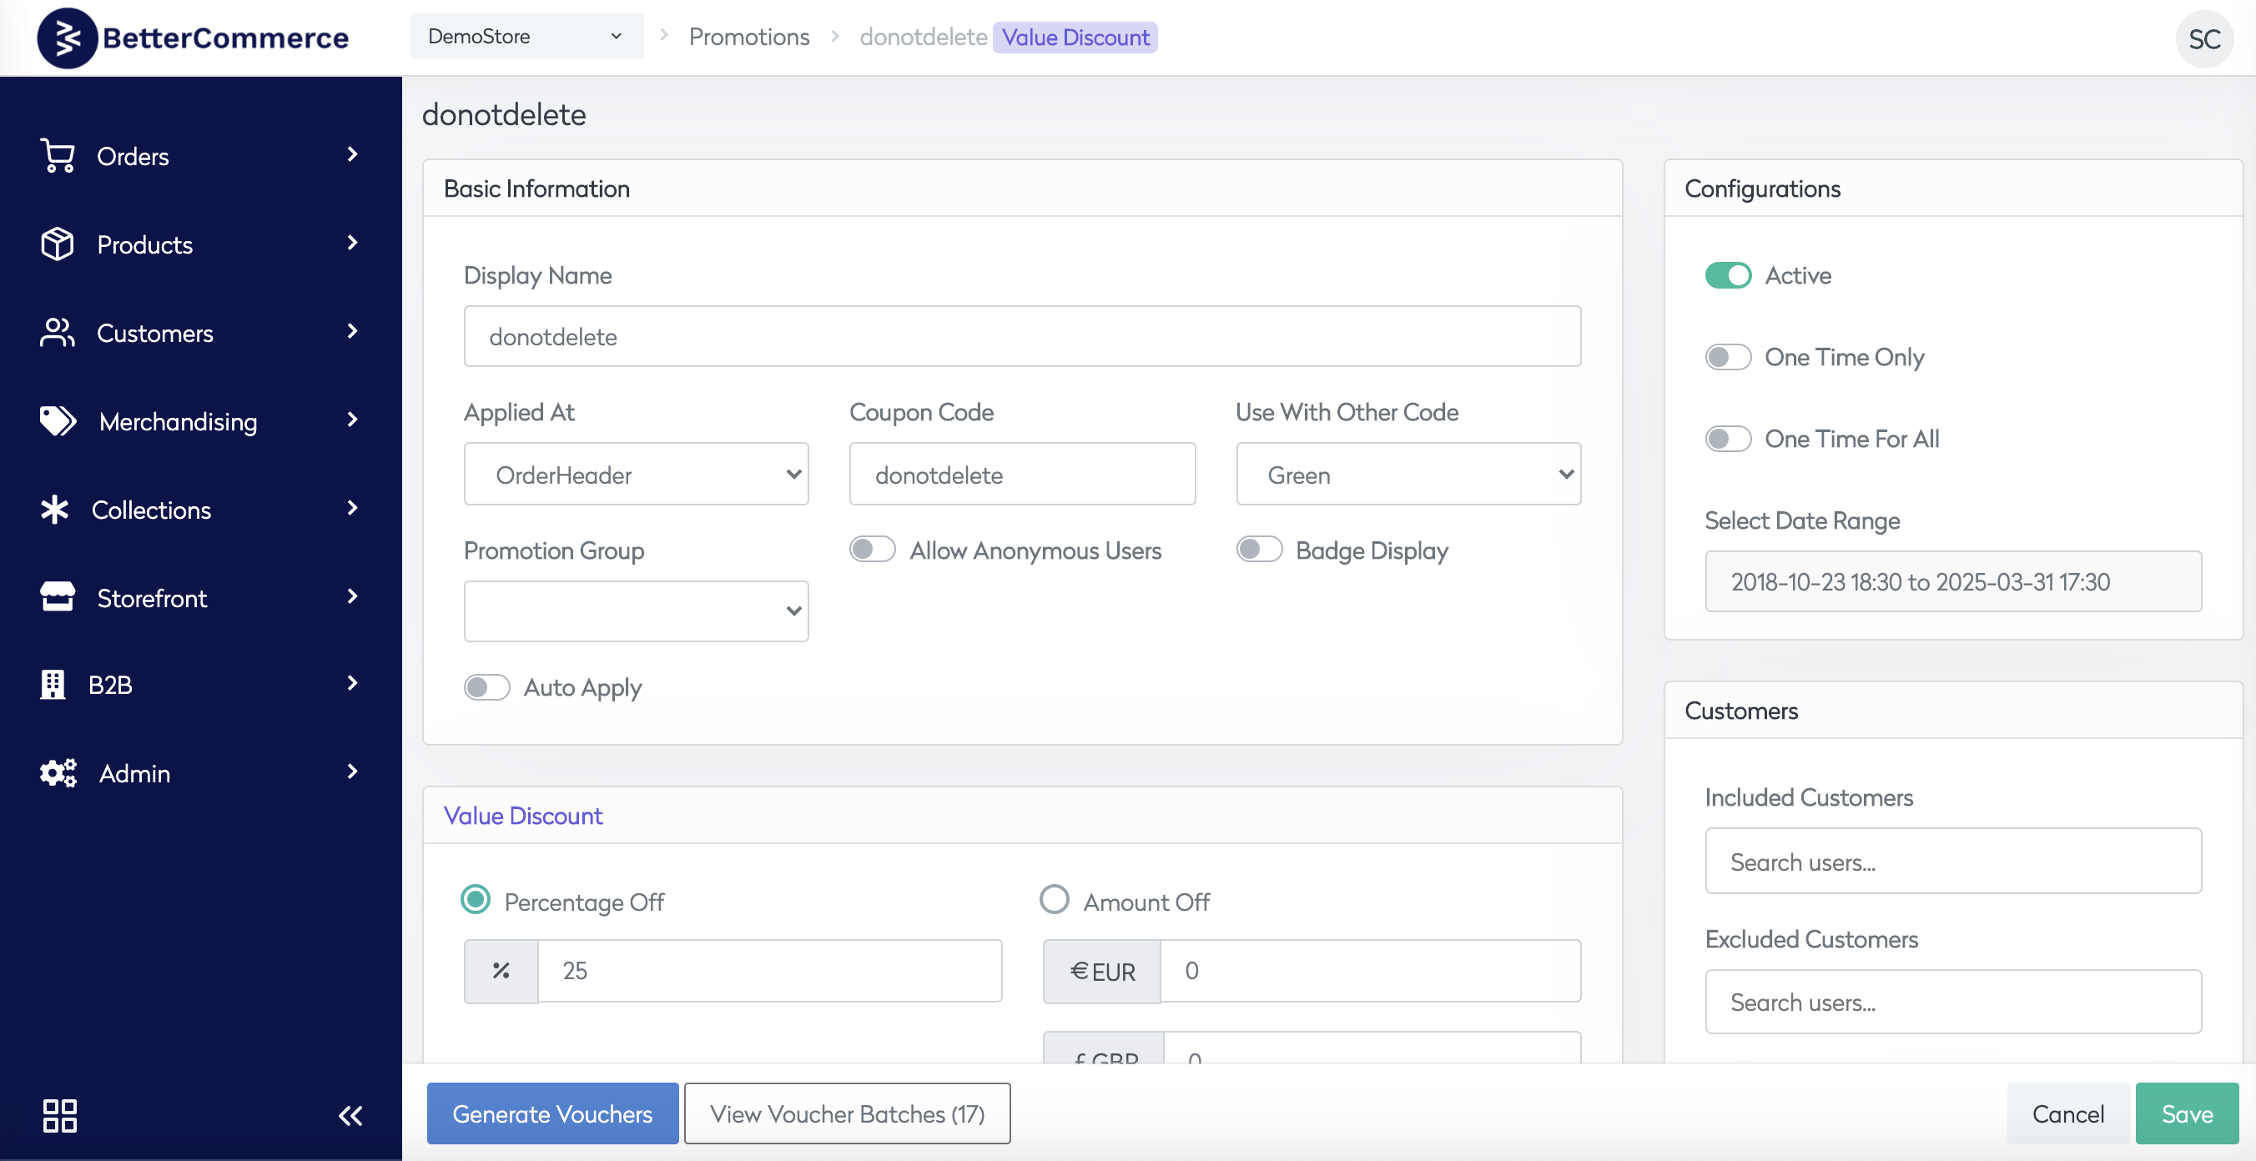
Task: Open the Products sidebar menu
Action: coord(200,244)
